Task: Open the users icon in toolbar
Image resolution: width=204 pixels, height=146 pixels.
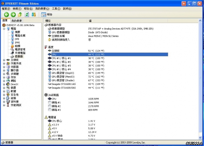Action: tap(34, 15)
